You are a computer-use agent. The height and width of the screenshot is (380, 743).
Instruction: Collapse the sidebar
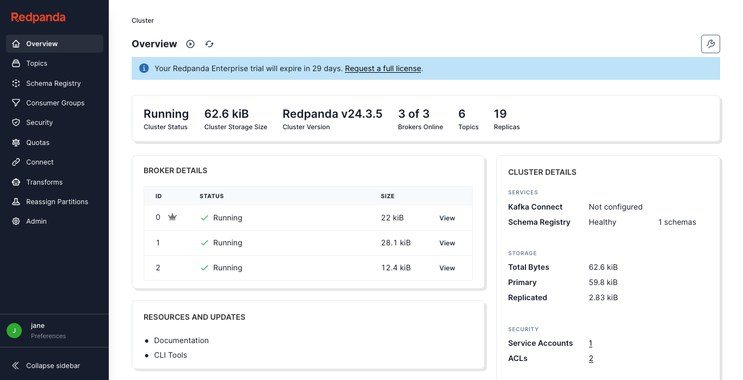coord(53,366)
